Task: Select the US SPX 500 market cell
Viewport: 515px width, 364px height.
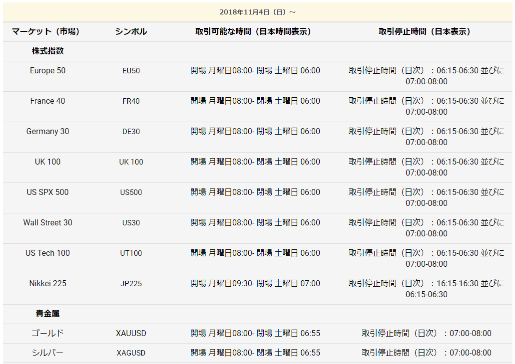Action: tap(47, 192)
